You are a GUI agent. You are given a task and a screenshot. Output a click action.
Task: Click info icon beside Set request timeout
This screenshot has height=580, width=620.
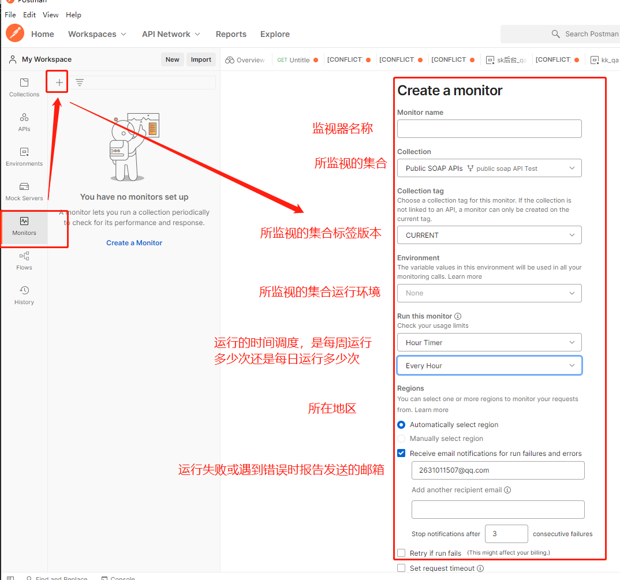(480, 568)
